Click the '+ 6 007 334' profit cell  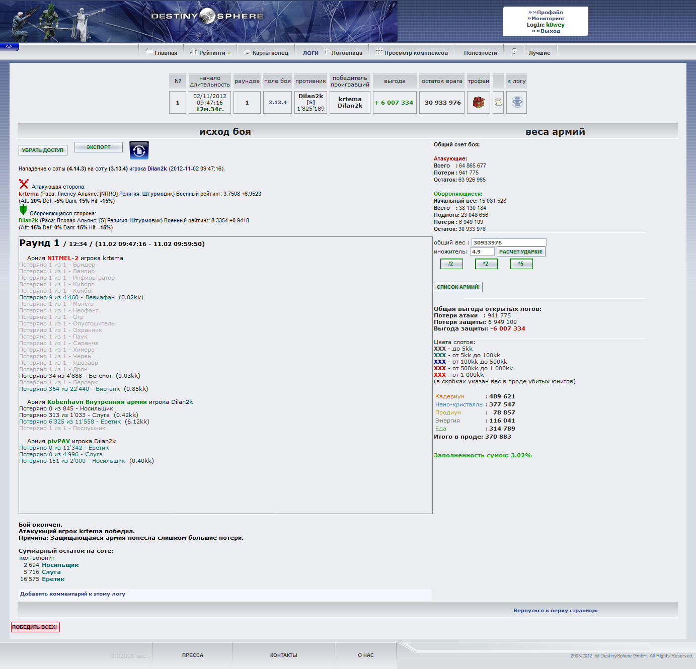coord(395,102)
